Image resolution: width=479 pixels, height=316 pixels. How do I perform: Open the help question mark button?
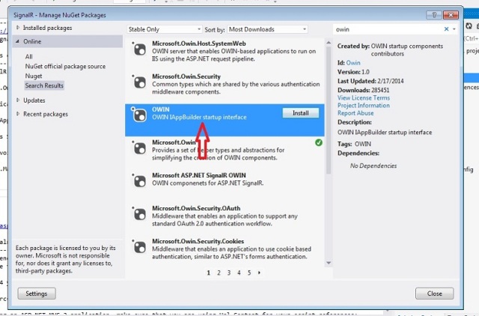point(434,15)
